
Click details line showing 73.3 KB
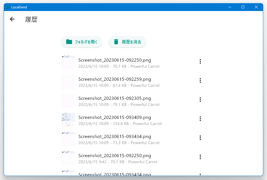[119, 143]
